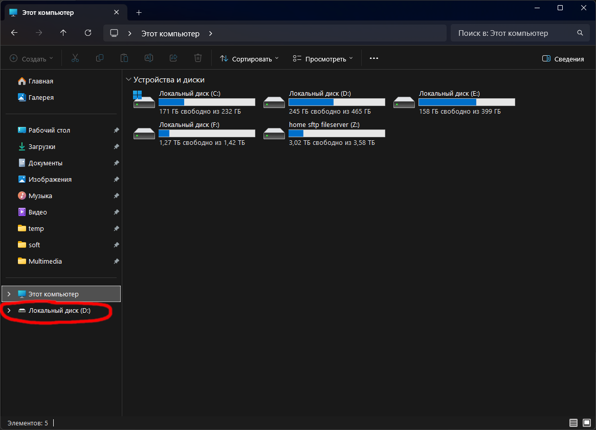Viewport: 596px width, 430px height.
Task: Click the Copy icon in toolbar
Action: [x=100, y=58]
